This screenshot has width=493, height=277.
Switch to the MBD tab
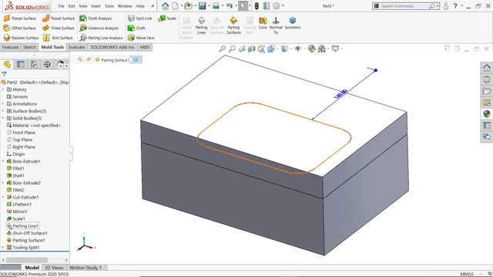(x=145, y=47)
